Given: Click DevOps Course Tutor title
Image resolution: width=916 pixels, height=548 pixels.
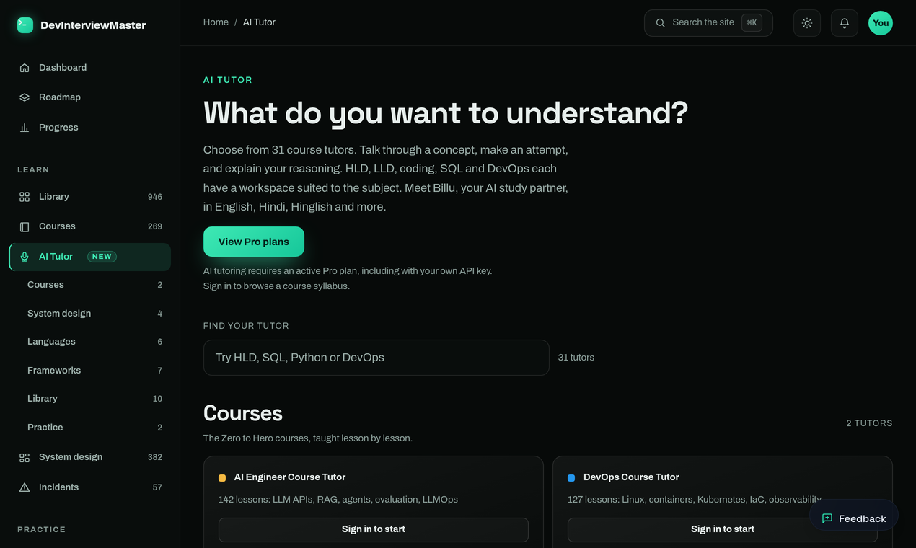Looking at the screenshot, I should [x=631, y=477].
